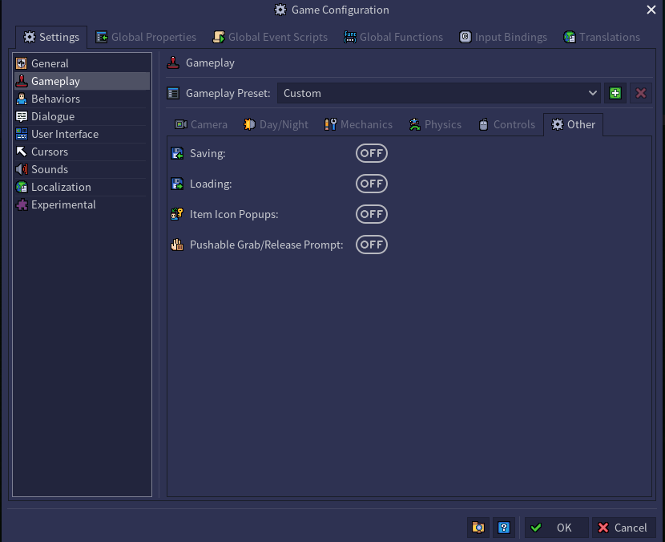
Task: Open the Sounds settings category
Action: click(82, 169)
